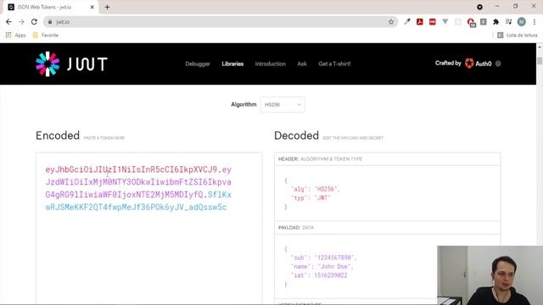Click the Auth0 logo in the header
543x305 pixels.
point(479,64)
